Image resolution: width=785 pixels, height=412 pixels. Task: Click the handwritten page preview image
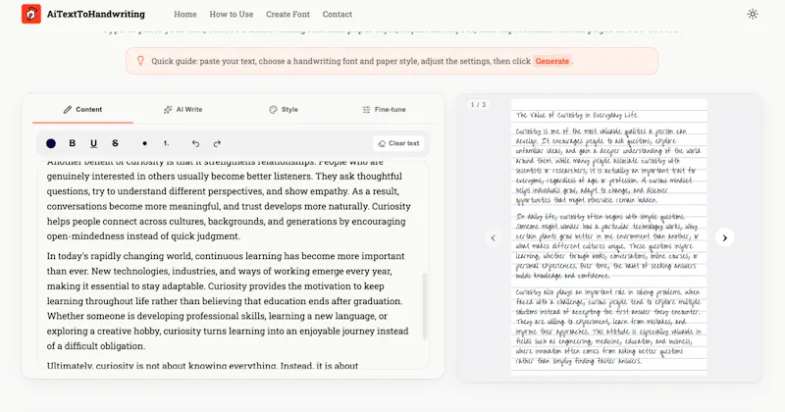click(608, 236)
